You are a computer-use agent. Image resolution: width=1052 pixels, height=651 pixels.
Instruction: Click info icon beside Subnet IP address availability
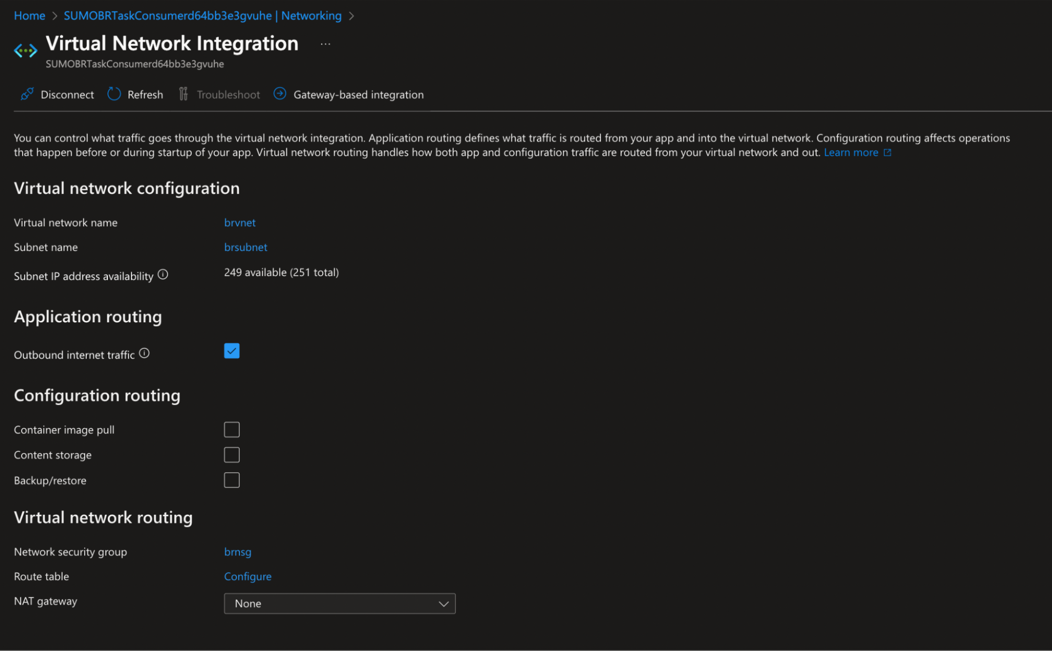point(163,274)
